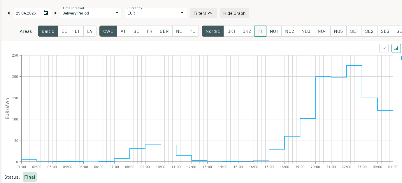The height and width of the screenshot is (183, 402).
Task: Select the DK1 area
Action: (231, 31)
